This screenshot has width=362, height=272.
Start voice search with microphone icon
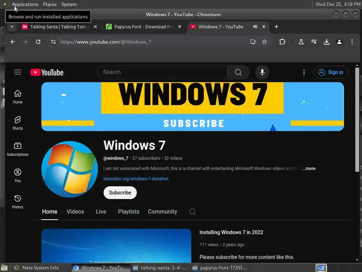click(x=262, y=72)
